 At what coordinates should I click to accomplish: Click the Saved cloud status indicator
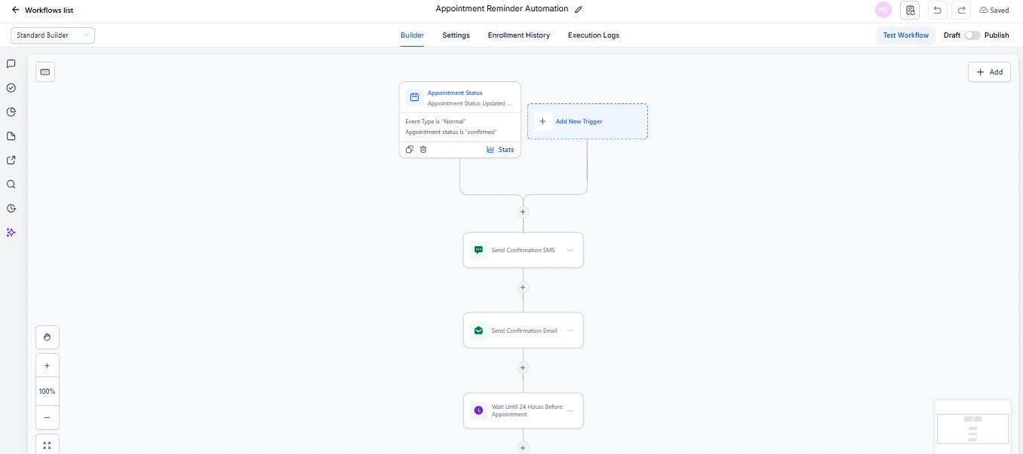point(994,11)
